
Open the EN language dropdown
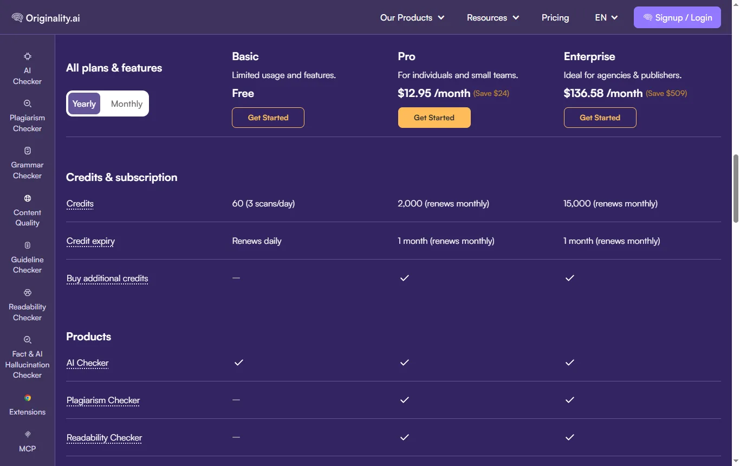[606, 17]
